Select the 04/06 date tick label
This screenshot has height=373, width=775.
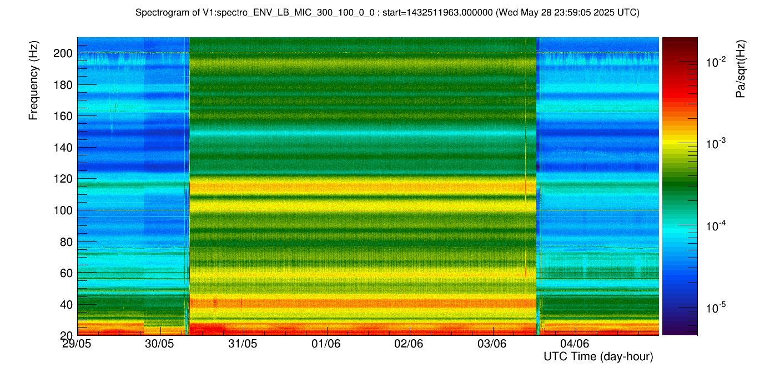575,344
